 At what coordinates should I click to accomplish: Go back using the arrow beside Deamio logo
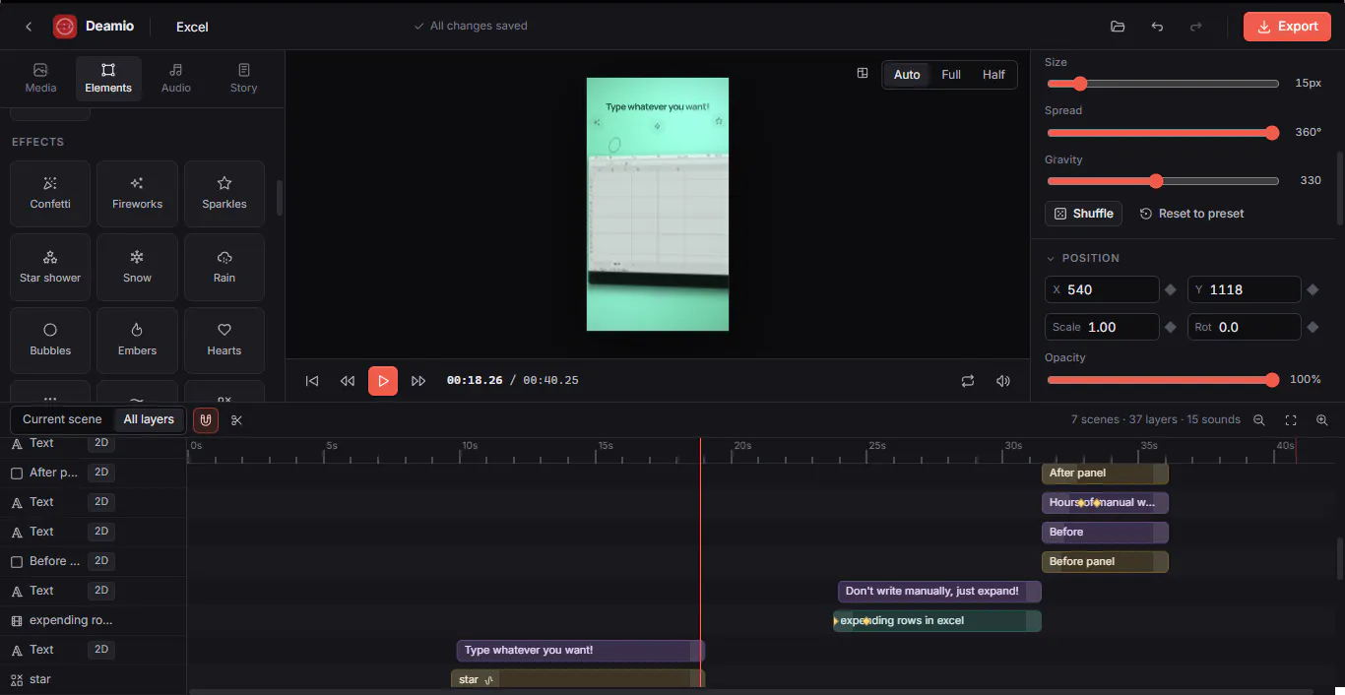(29, 27)
